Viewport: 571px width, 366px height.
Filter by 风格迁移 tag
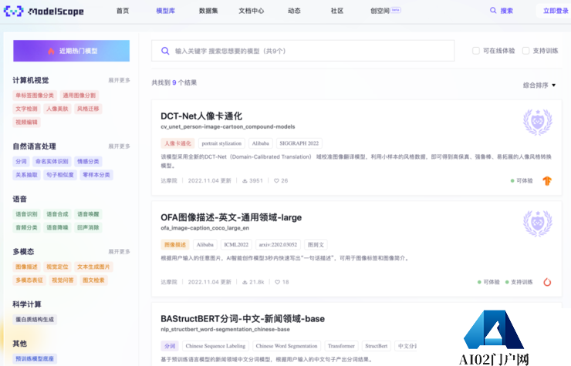[88, 109]
